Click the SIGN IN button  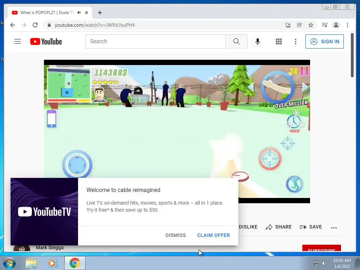point(324,41)
